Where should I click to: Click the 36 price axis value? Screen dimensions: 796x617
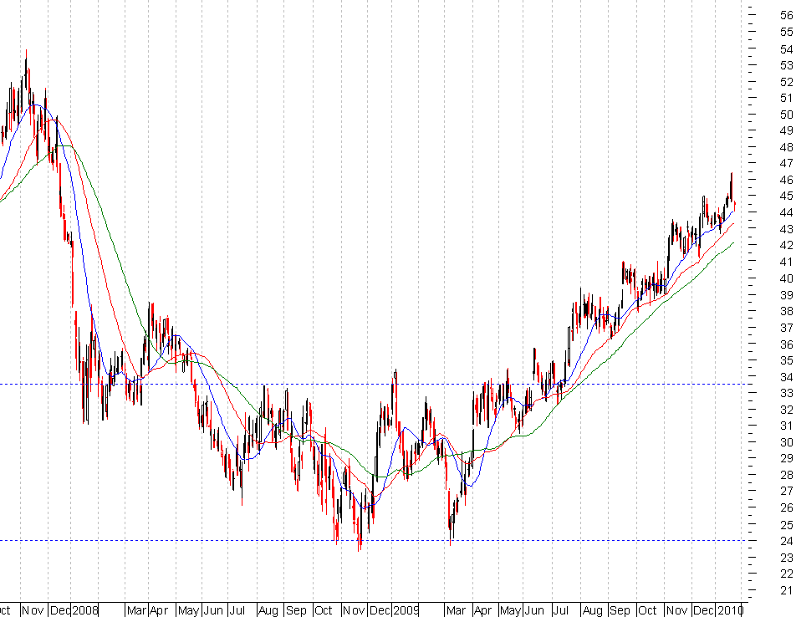[786, 344]
